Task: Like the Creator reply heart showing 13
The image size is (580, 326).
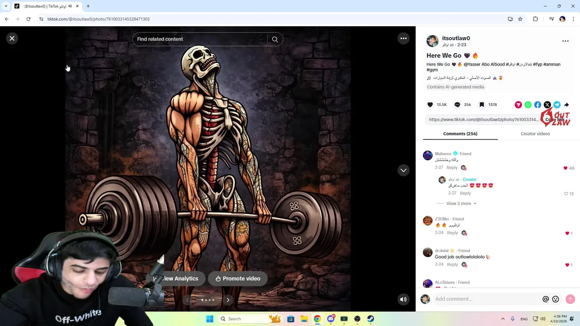Action: tap(565, 194)
